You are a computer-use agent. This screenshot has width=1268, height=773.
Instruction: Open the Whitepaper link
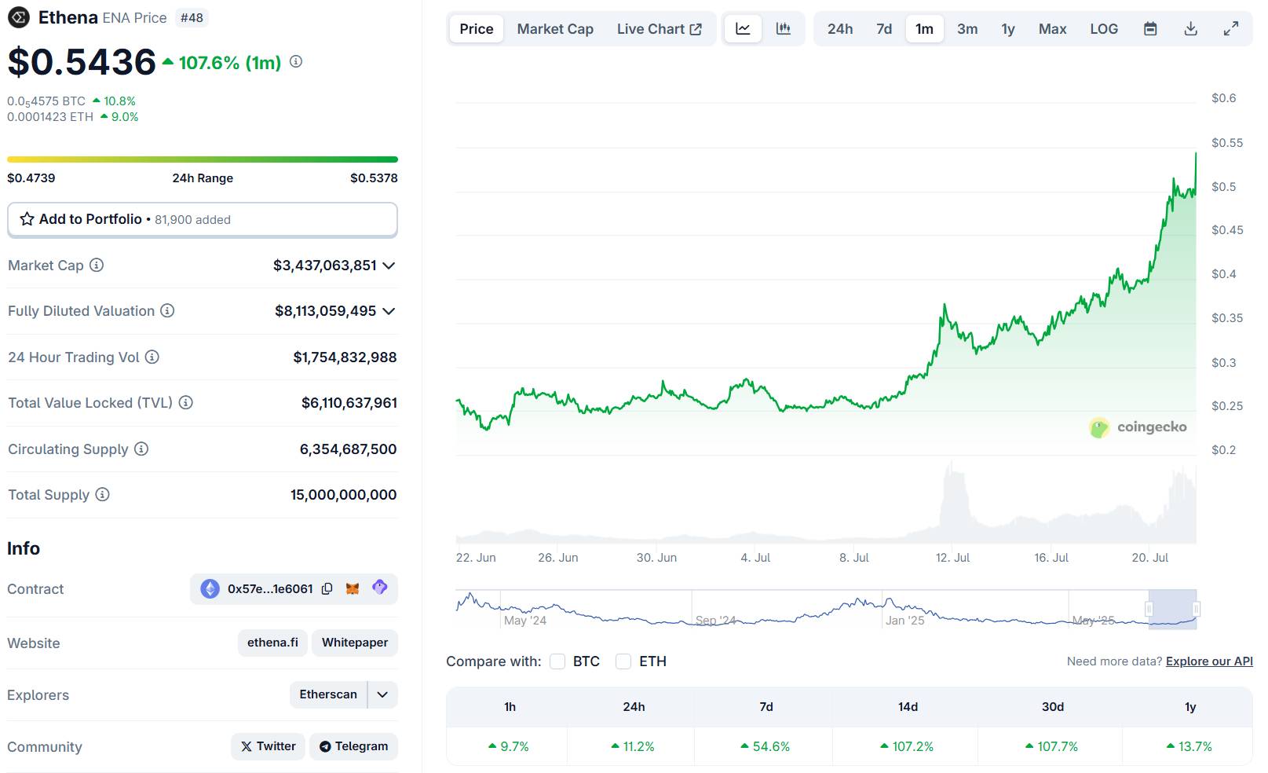[355, 643]
